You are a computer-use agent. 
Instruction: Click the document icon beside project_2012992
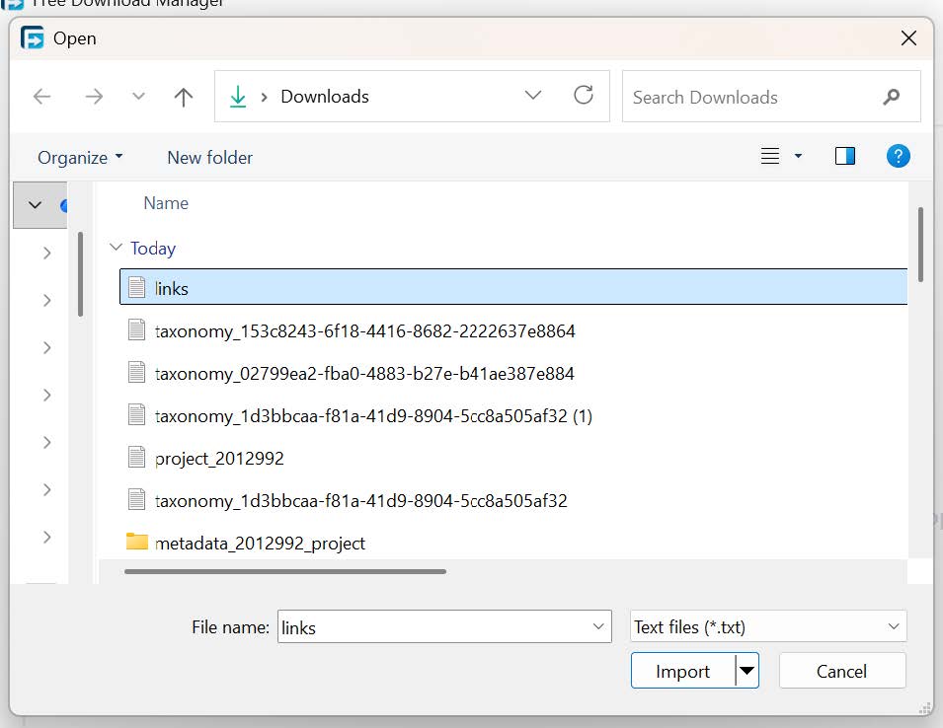pyautogui.click(x=136, y=457)
